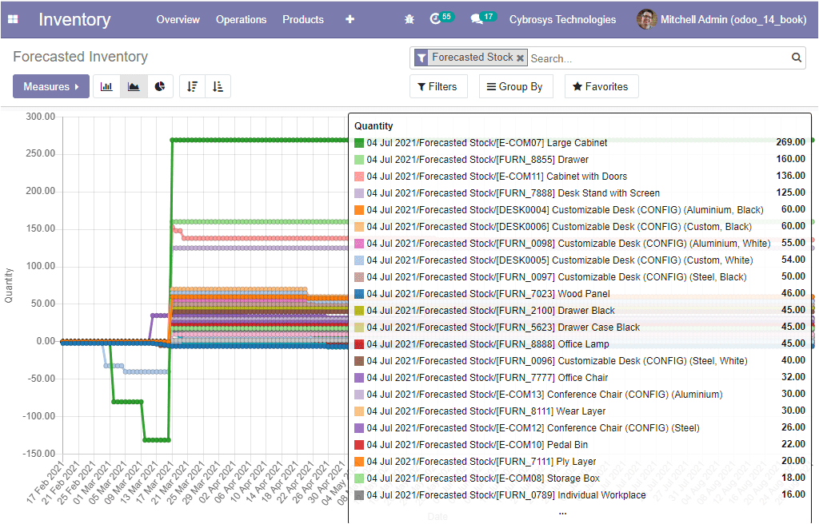
Task: Click '[FURN_7777] Office Chair' tooltip row
Action: pyautogui.click(x=580, y=377)
